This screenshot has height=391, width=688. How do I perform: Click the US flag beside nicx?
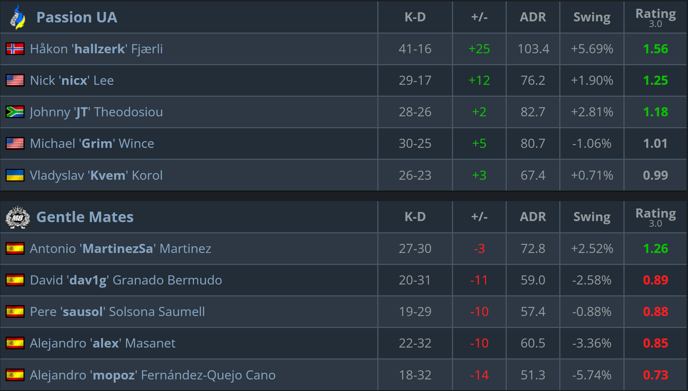coord(15,81)
